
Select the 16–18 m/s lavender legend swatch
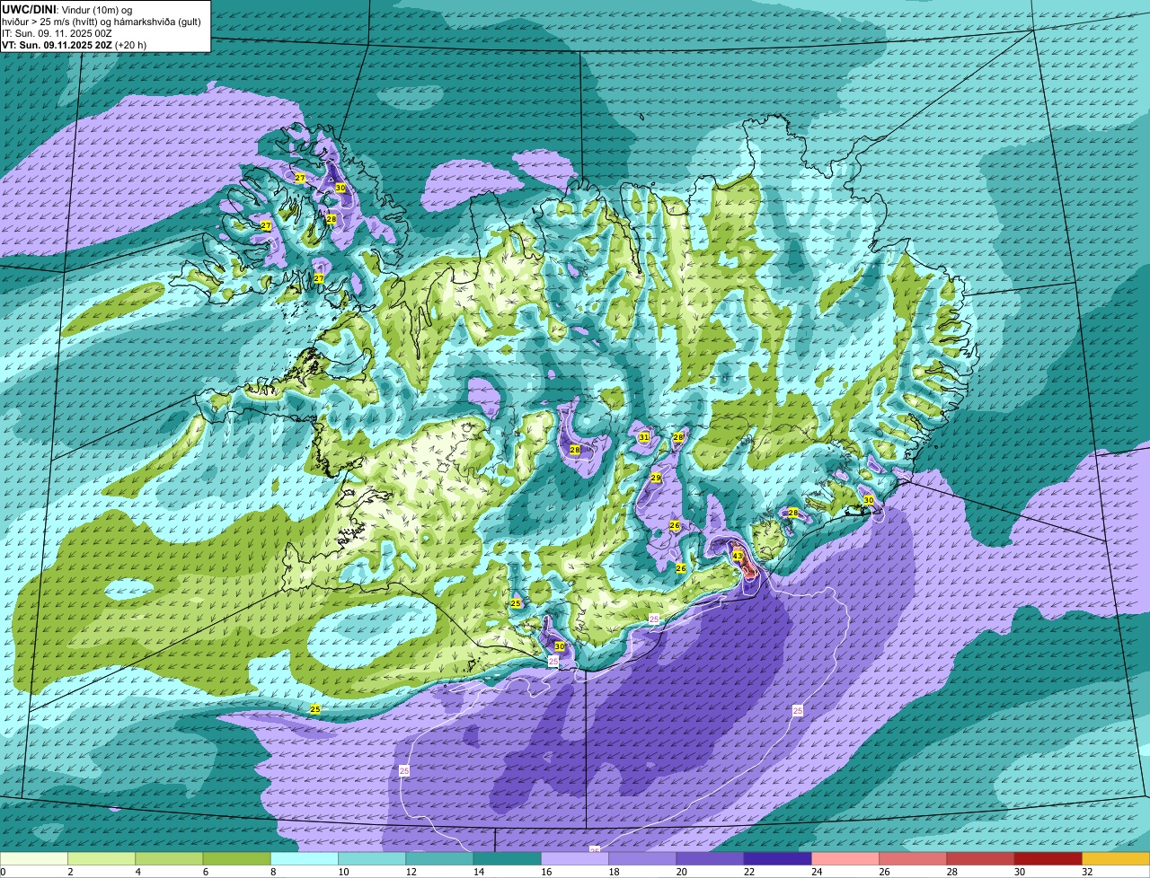[x=575, y=859]
